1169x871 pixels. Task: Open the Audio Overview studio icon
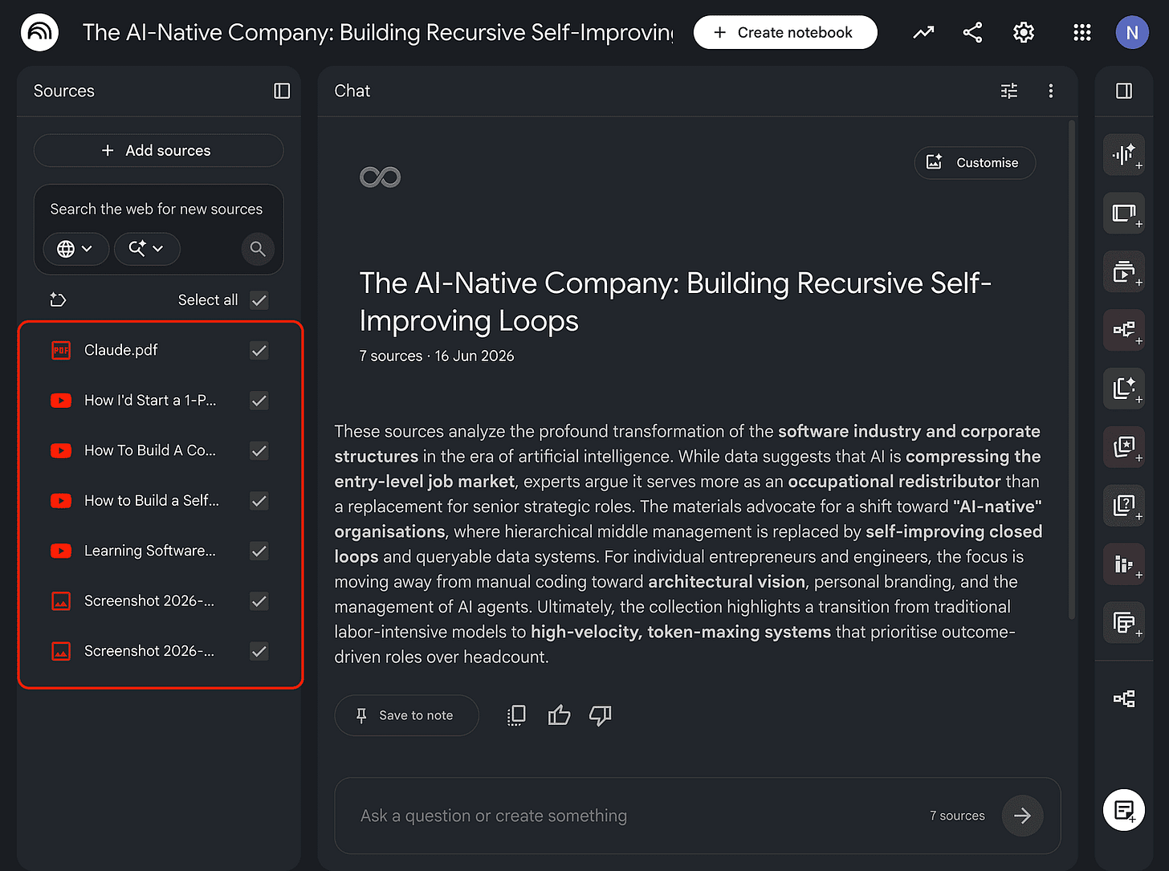(x=1124, y=154)
